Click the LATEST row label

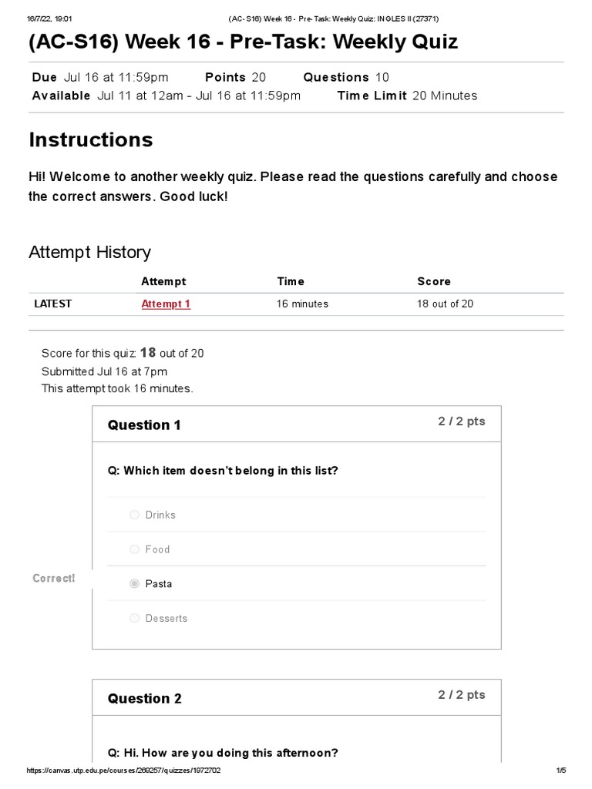(x=53, y=304)
